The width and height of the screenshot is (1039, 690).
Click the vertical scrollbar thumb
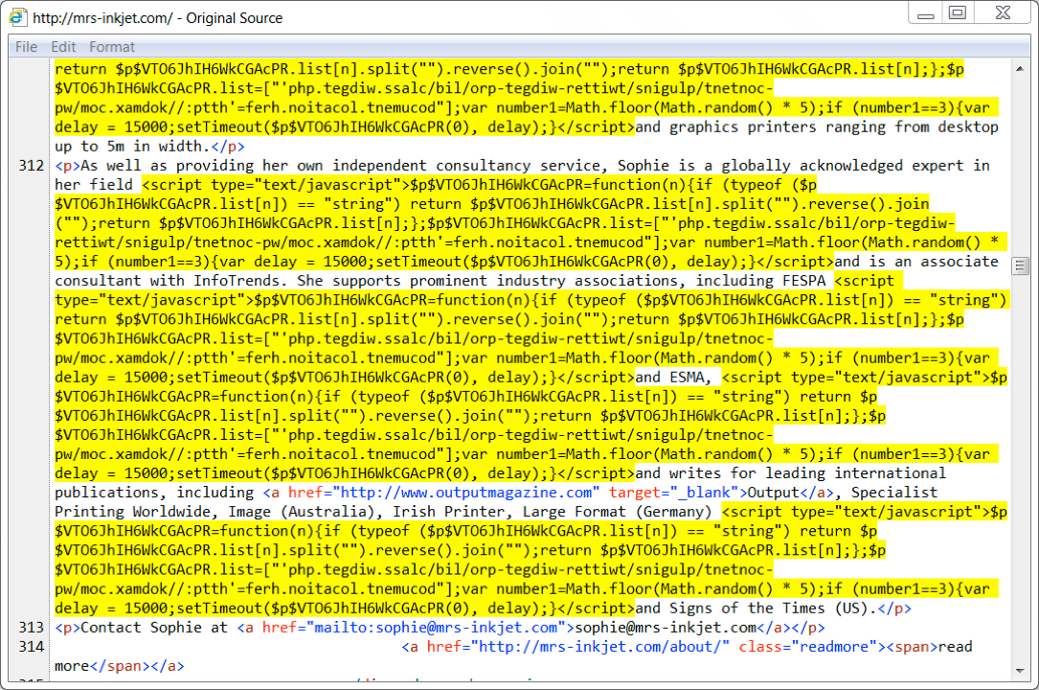point(1020,265)
